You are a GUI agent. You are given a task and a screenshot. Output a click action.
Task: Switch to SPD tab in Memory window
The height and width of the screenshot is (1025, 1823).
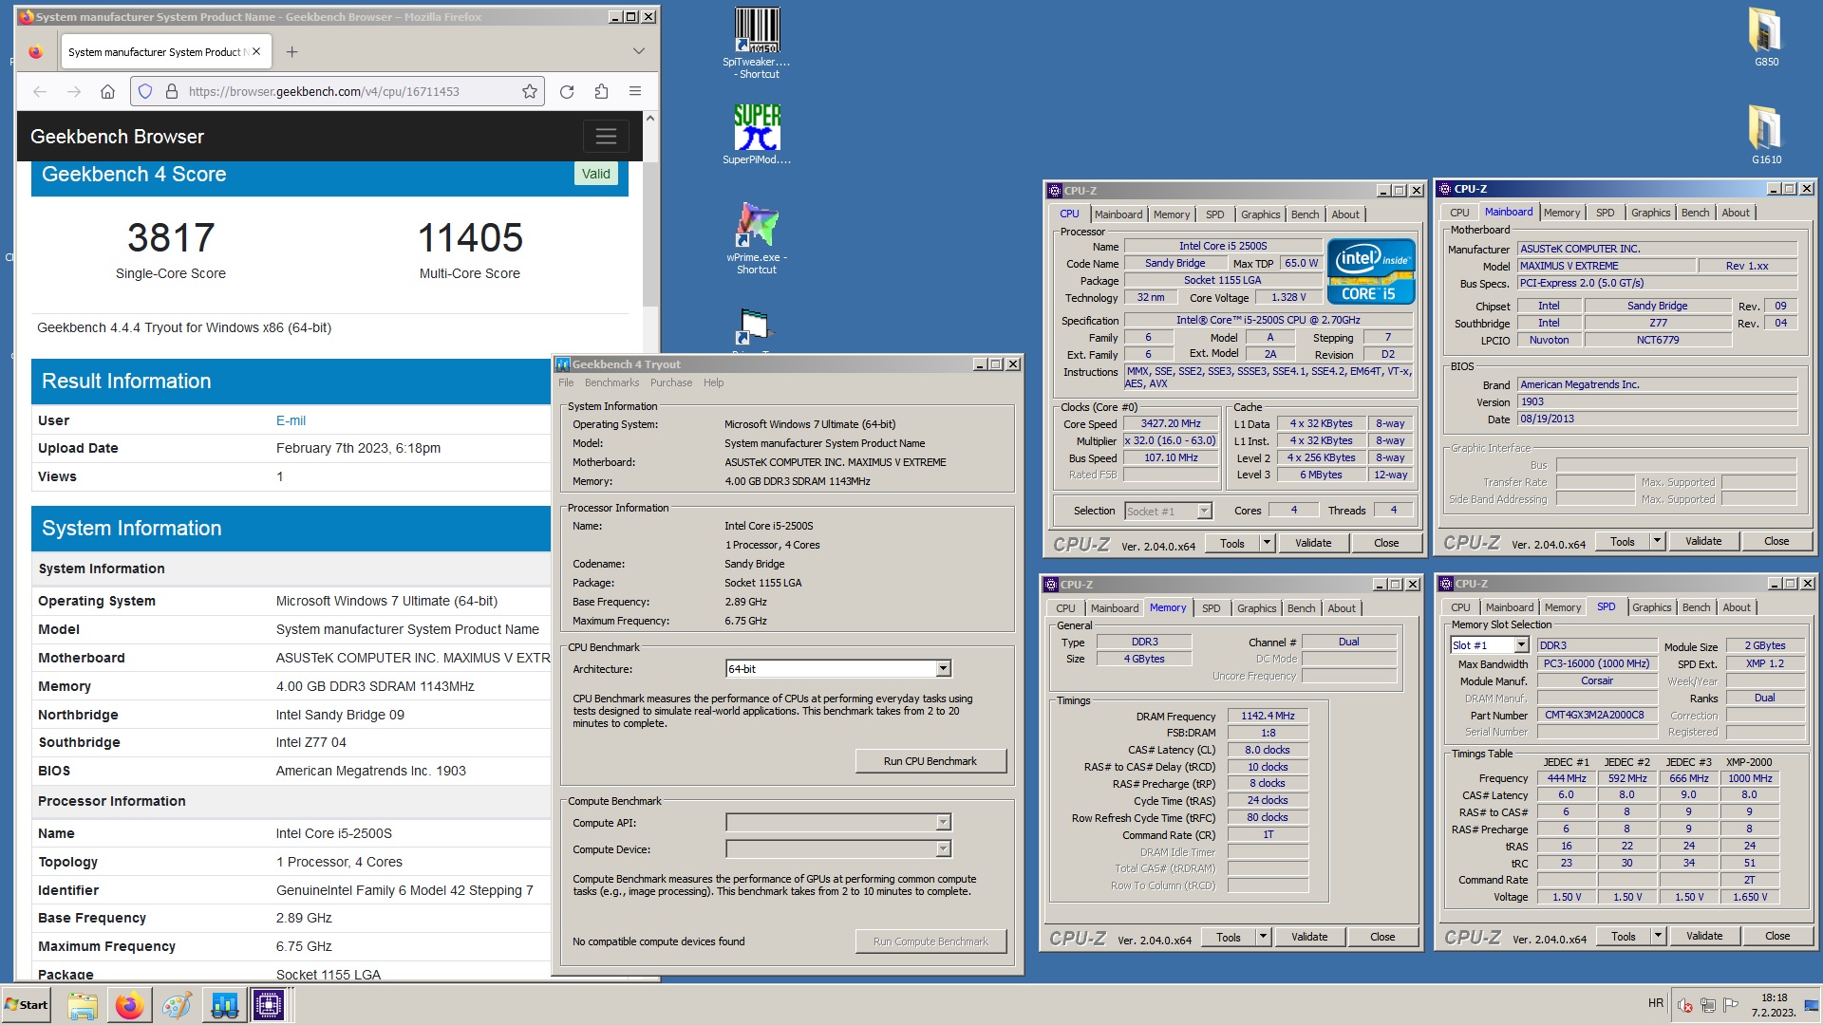(x=1211, y=608)
